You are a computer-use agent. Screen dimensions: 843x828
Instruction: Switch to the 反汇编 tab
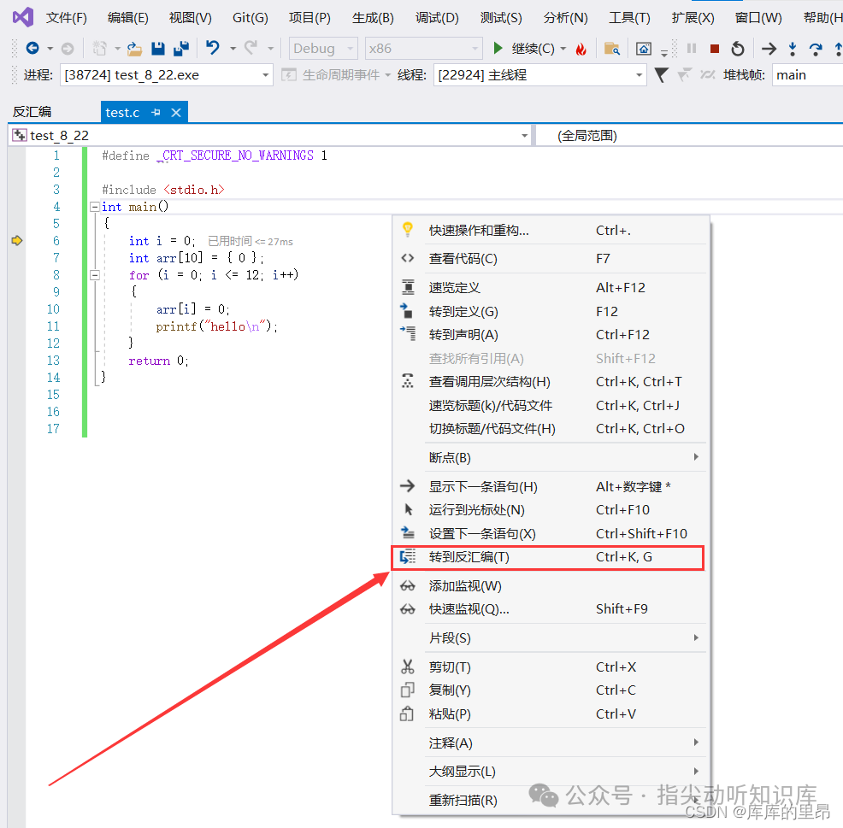point(32,112)
